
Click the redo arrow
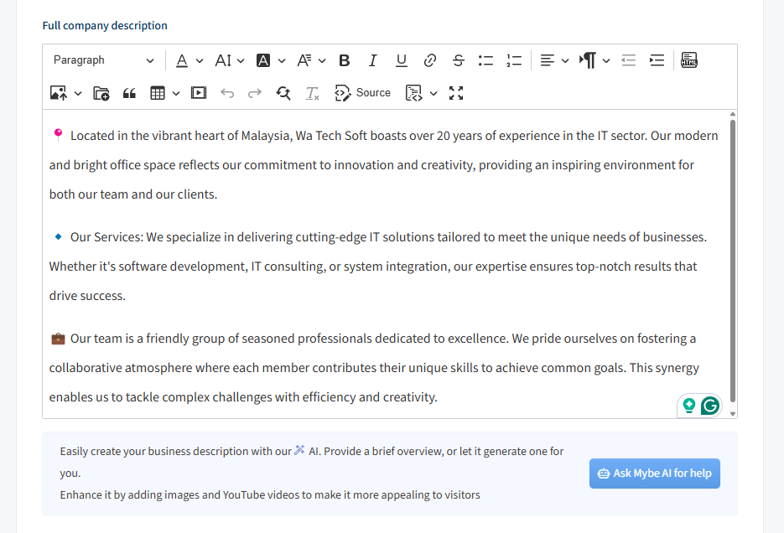[255, 93]
